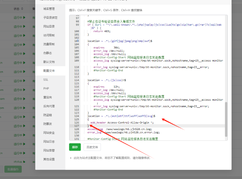The image size is (242, 179).
Task: Open the 网站安全 tab
Action: pyautogui.click(x=49, y=133)
